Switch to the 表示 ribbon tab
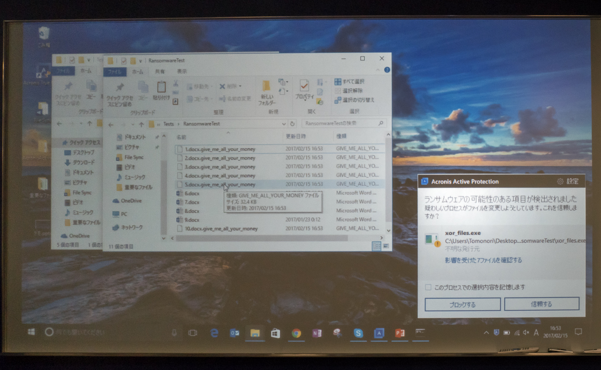 182,71
